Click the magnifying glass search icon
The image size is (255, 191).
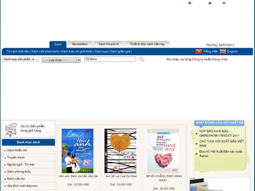142,59
